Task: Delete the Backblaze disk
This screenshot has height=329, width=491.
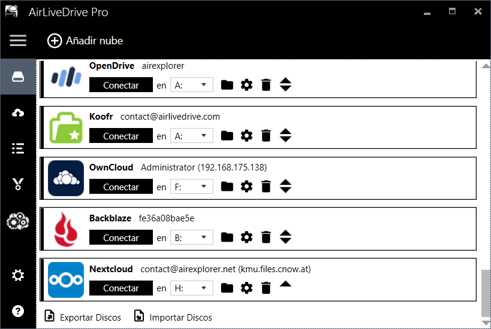Action: tap(266, 237)
